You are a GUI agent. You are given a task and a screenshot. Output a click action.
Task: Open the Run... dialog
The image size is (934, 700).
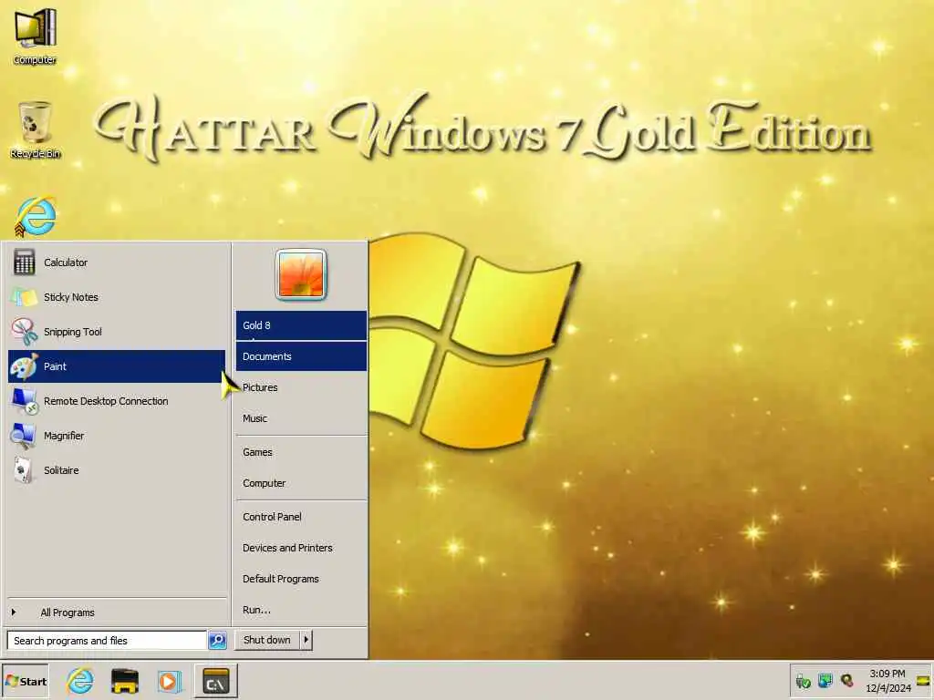(x=301, y=610)
